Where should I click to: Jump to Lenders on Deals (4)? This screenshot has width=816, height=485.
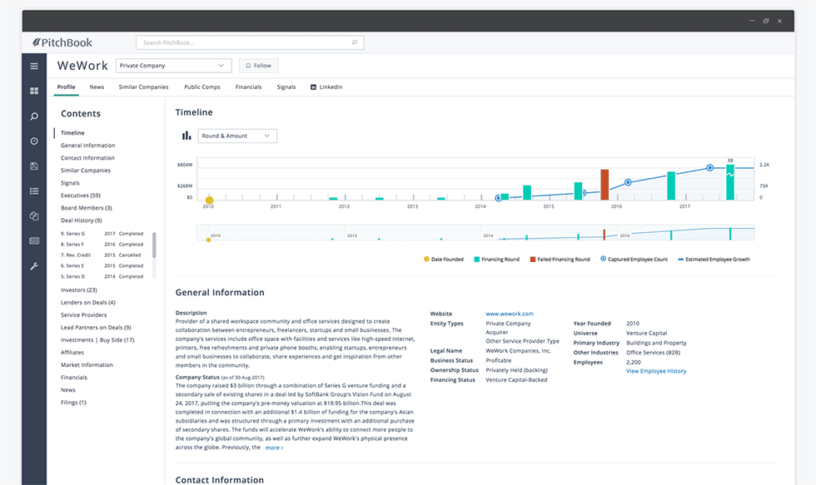tap(88, 303)
